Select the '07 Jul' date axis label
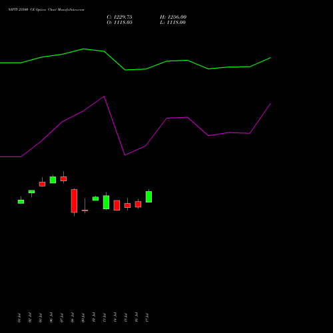 click(x=62, y=318)
